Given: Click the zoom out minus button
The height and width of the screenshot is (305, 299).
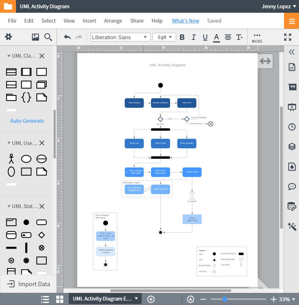Looking at the screenshot, I should pos(203,299).
